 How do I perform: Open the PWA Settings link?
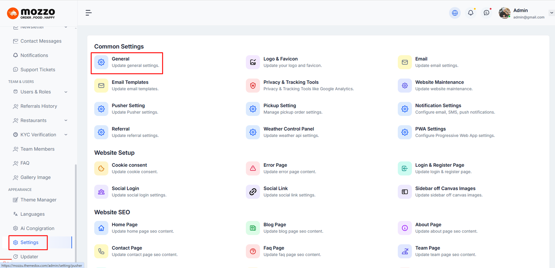pos(430,129)
